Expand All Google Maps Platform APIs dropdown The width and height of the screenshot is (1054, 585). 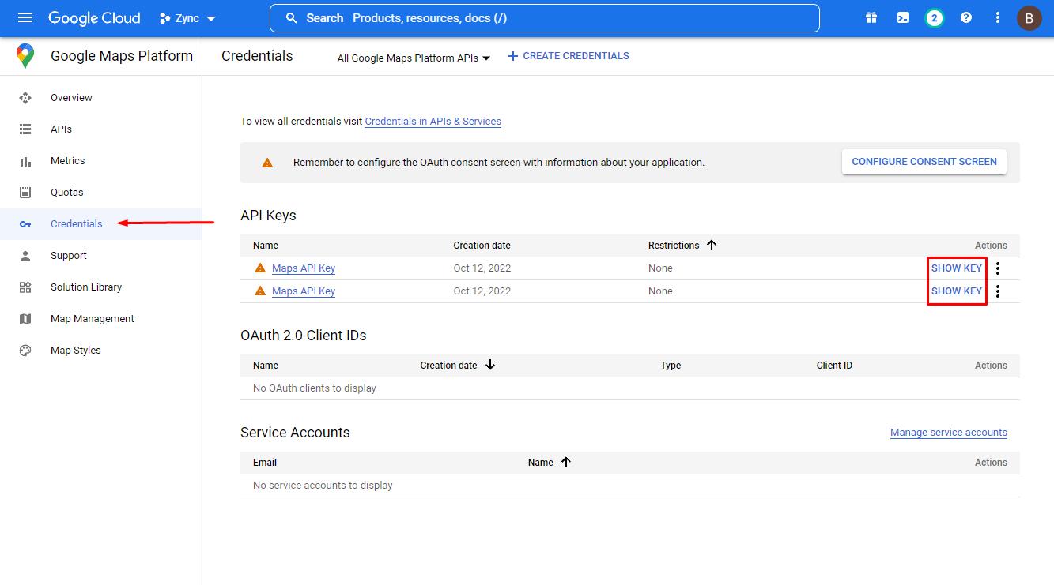click(x=414, y=58)
